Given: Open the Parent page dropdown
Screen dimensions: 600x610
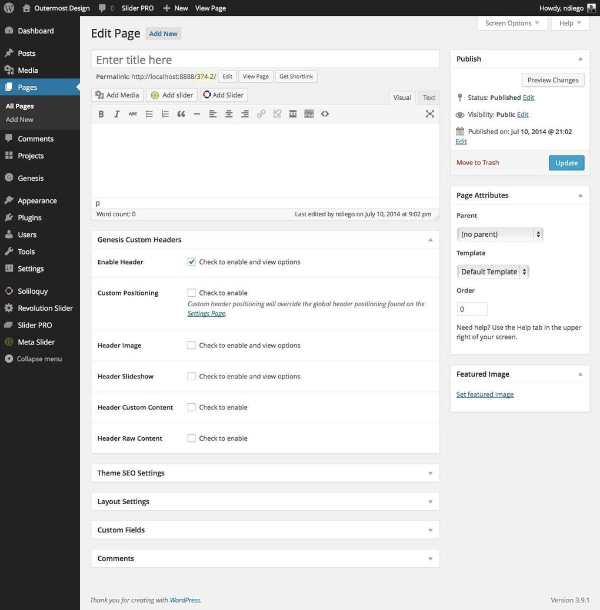Looking at the screenshot, I should pyautogui.click(x=499, y=233).
